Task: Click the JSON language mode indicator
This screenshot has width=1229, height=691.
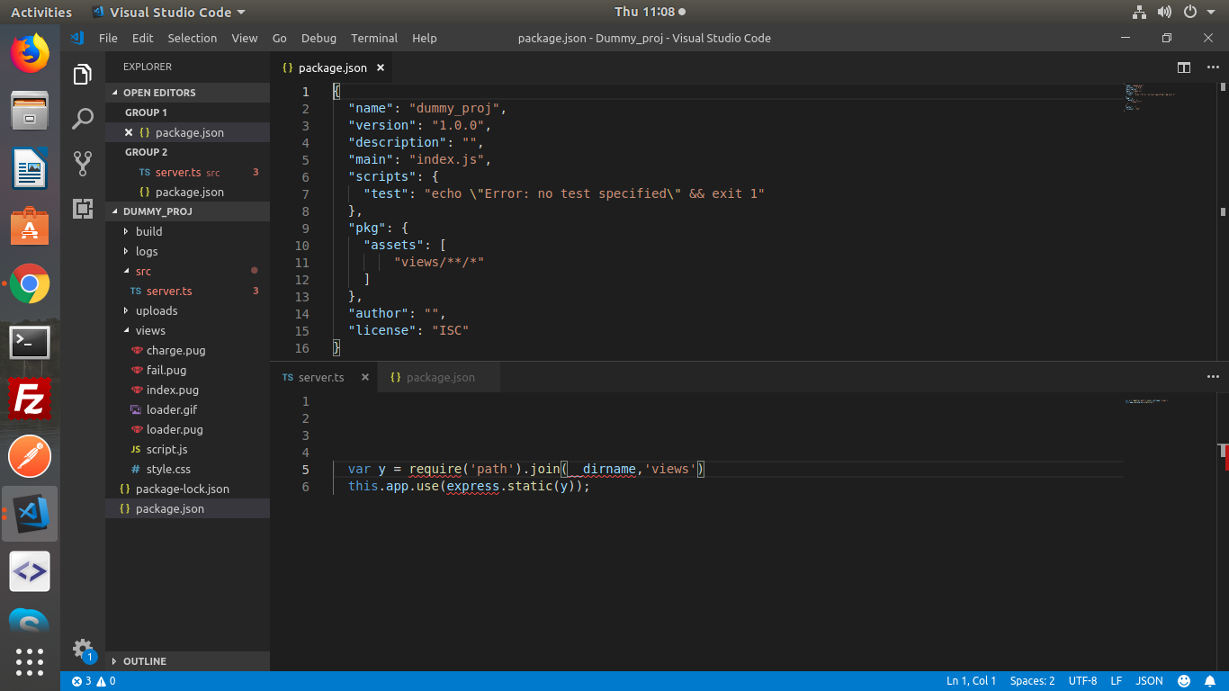Action: (1149, 681)
